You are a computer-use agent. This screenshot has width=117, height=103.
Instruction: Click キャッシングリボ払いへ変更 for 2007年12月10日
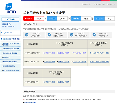99,53
